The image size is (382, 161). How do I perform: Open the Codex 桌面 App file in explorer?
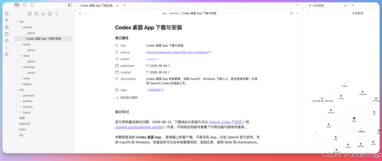[x=43, y=39]
